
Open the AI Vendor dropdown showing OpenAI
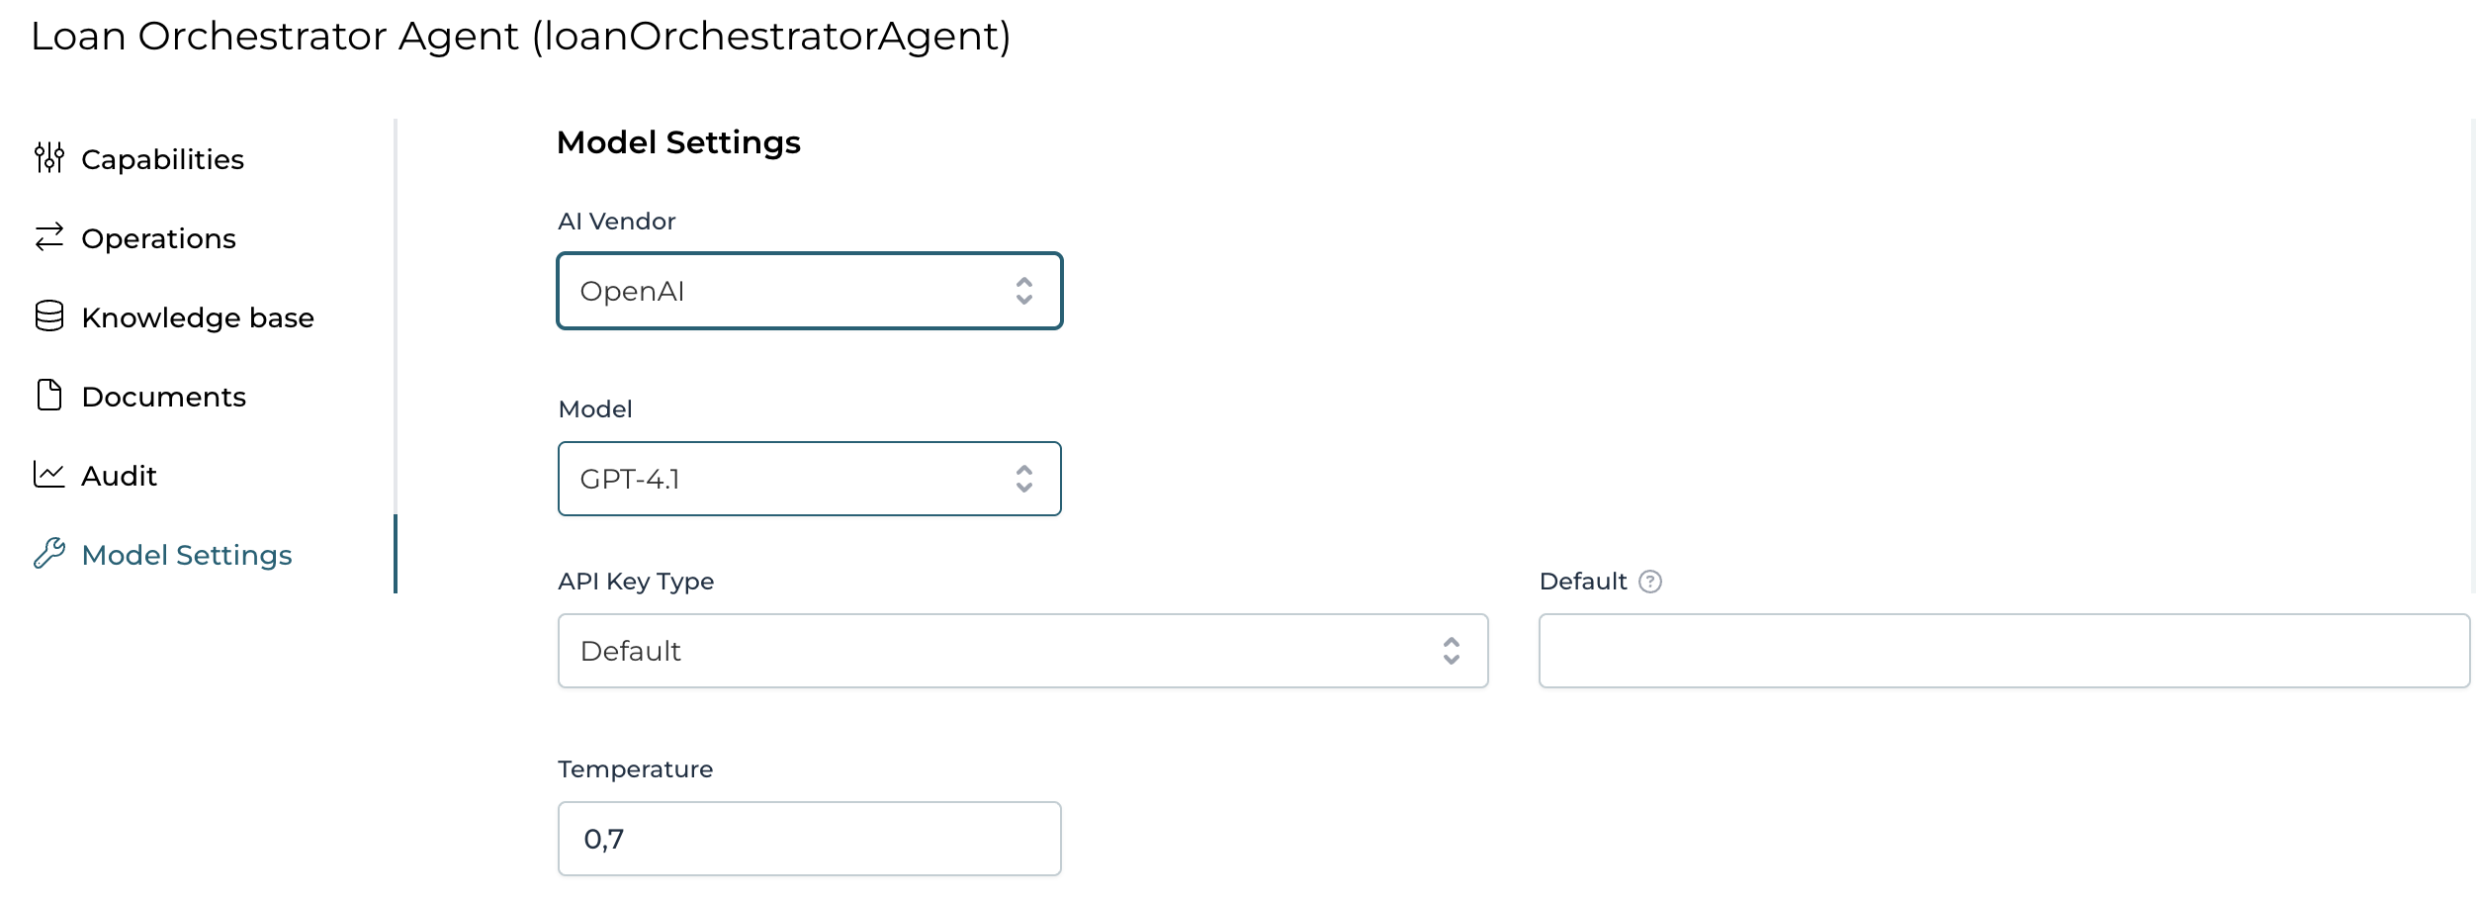click(x=809, y=291)
